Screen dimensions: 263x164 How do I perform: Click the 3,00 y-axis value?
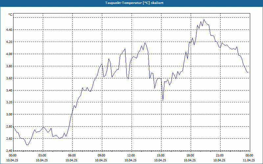pyautogui.click(x=9, y=114)
